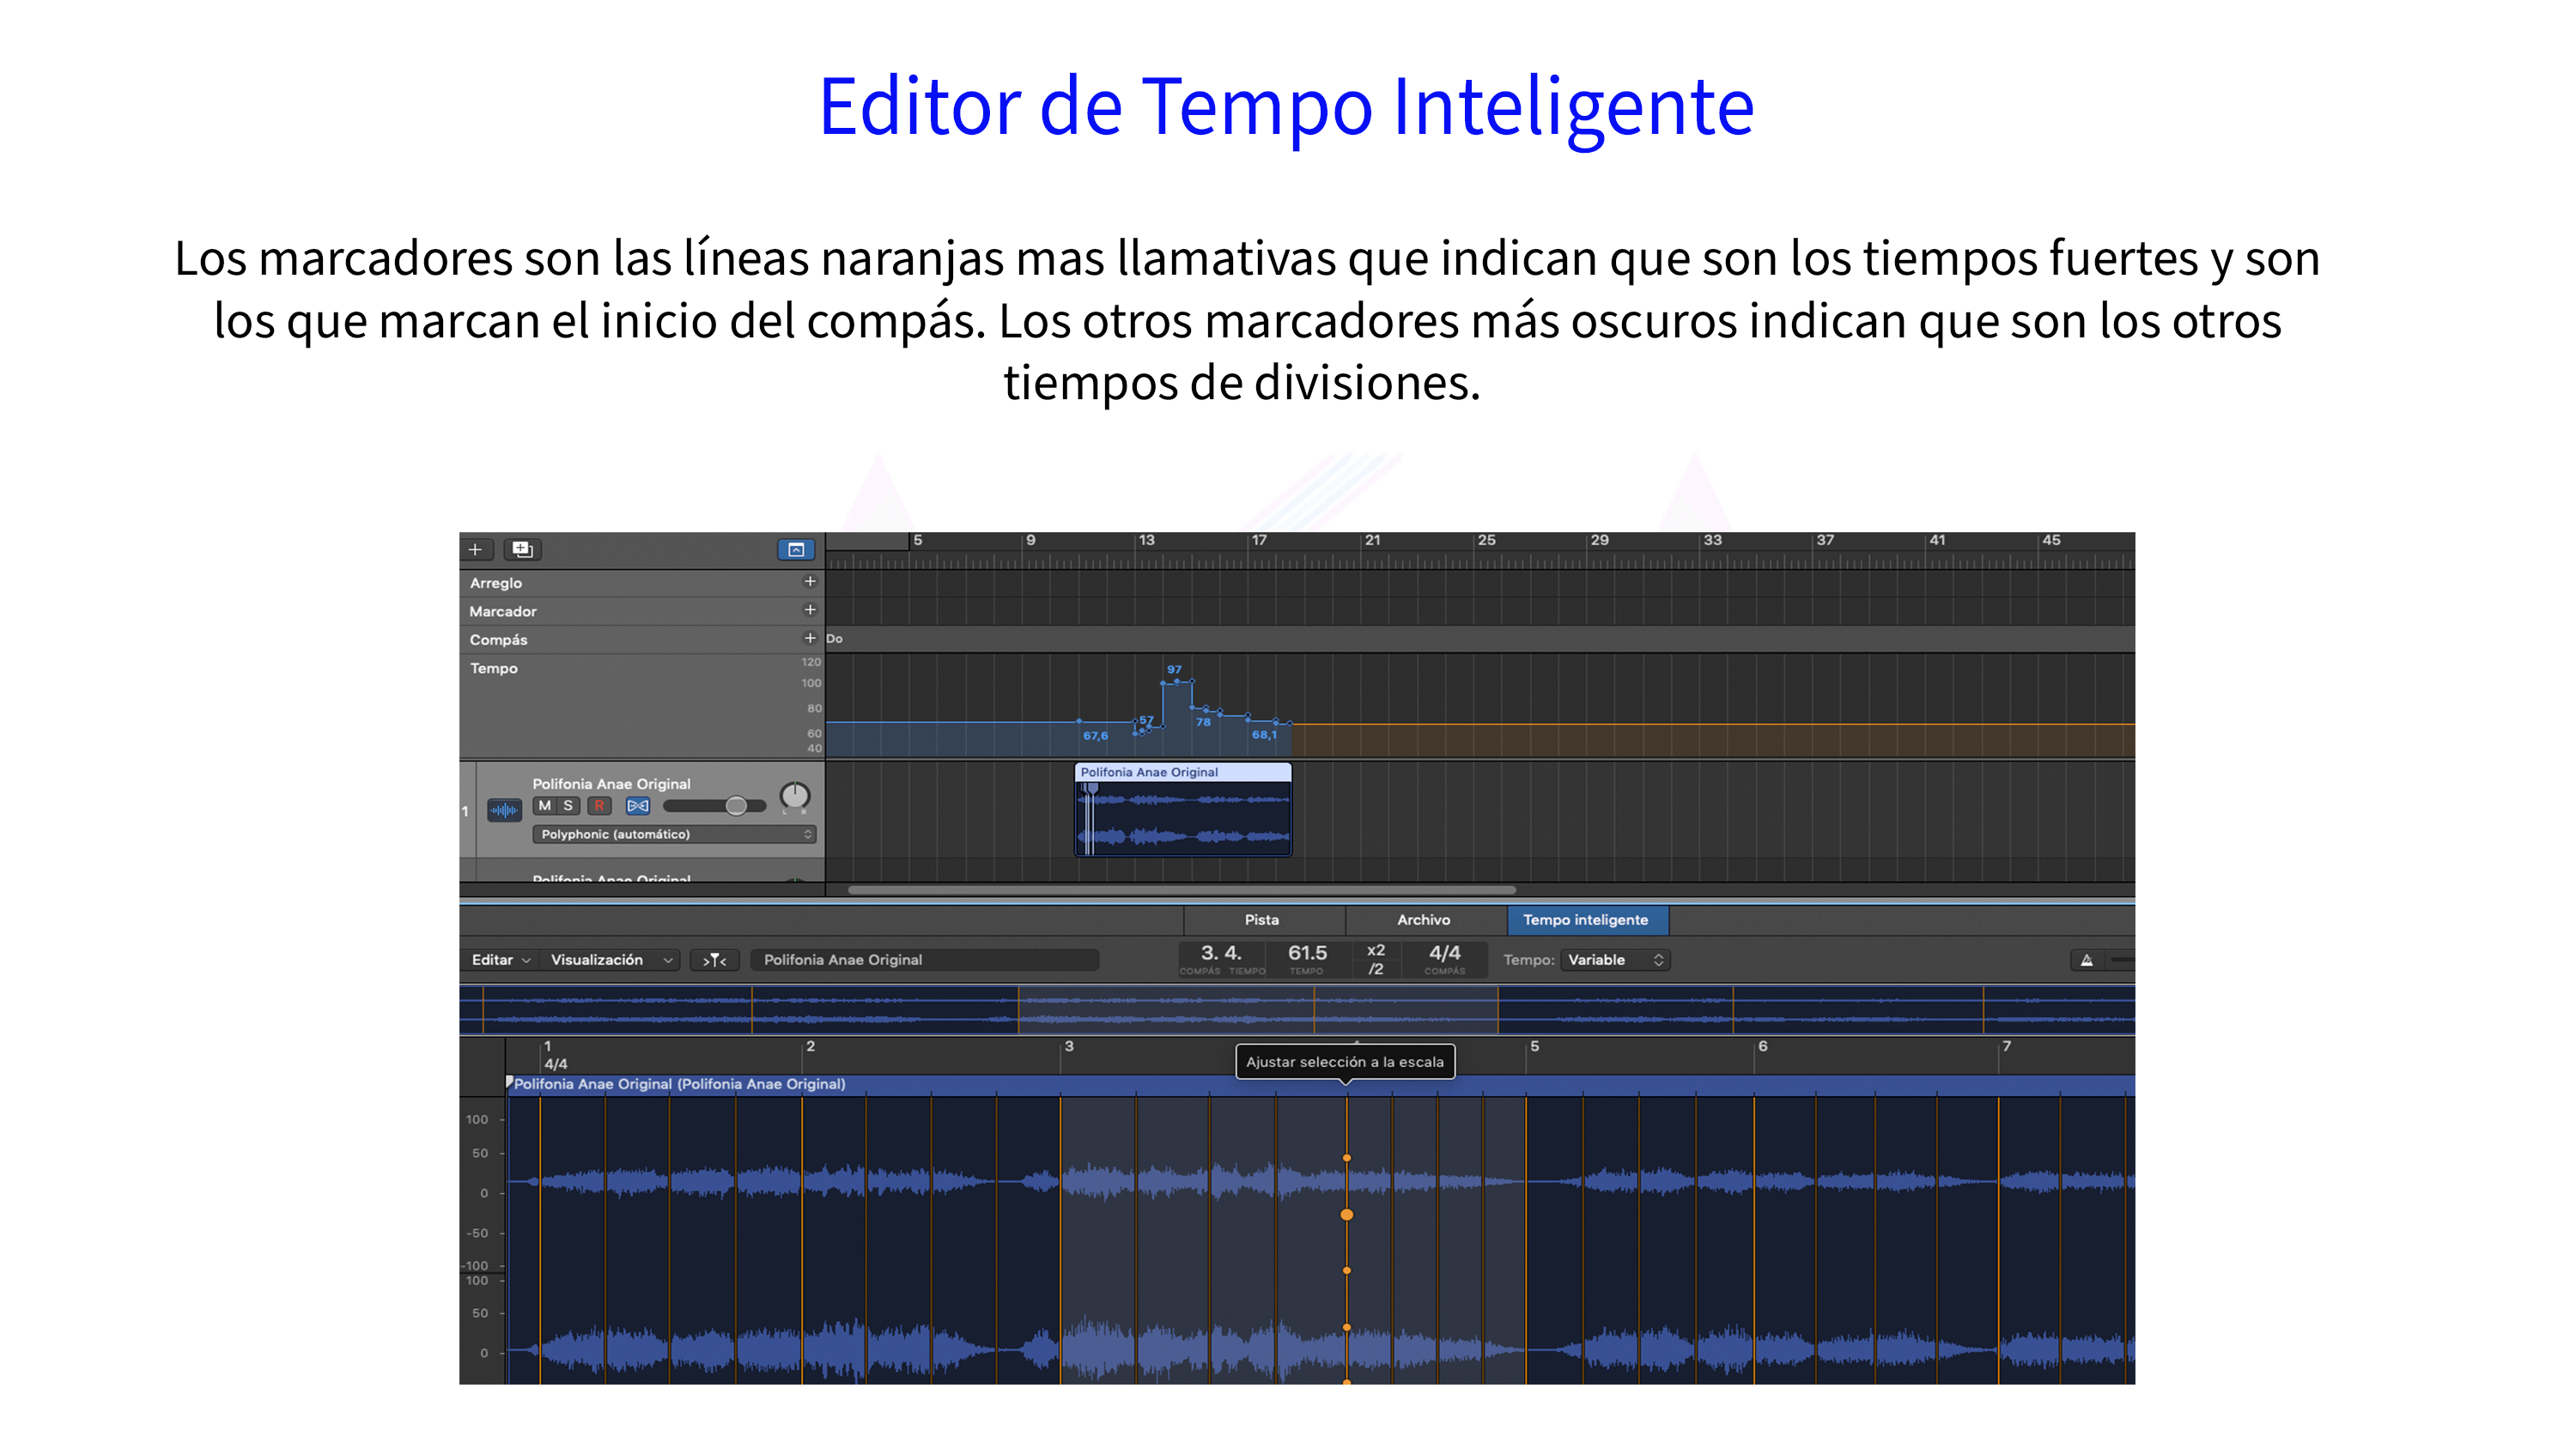Click the horizontal scrollbar of the tracks area
The height and width of the screenshot is (1449, 2576).
click(1181, 889)
